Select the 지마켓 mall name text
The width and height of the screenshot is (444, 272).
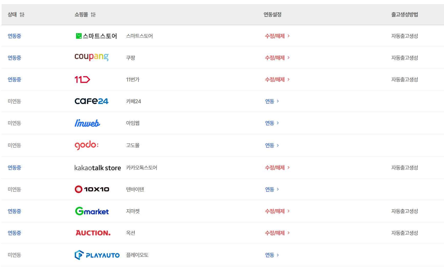133,211
